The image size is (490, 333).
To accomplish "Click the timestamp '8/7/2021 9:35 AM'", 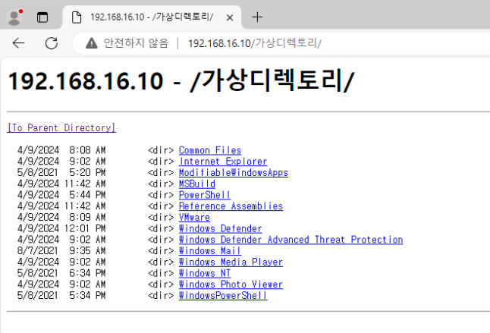I will [61, 251].
